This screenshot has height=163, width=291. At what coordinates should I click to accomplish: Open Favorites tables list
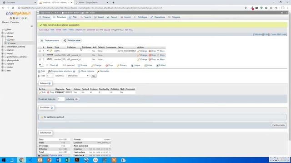pos(15,22)
